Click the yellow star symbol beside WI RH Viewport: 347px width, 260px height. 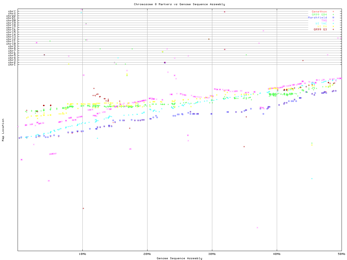(333, 27)
